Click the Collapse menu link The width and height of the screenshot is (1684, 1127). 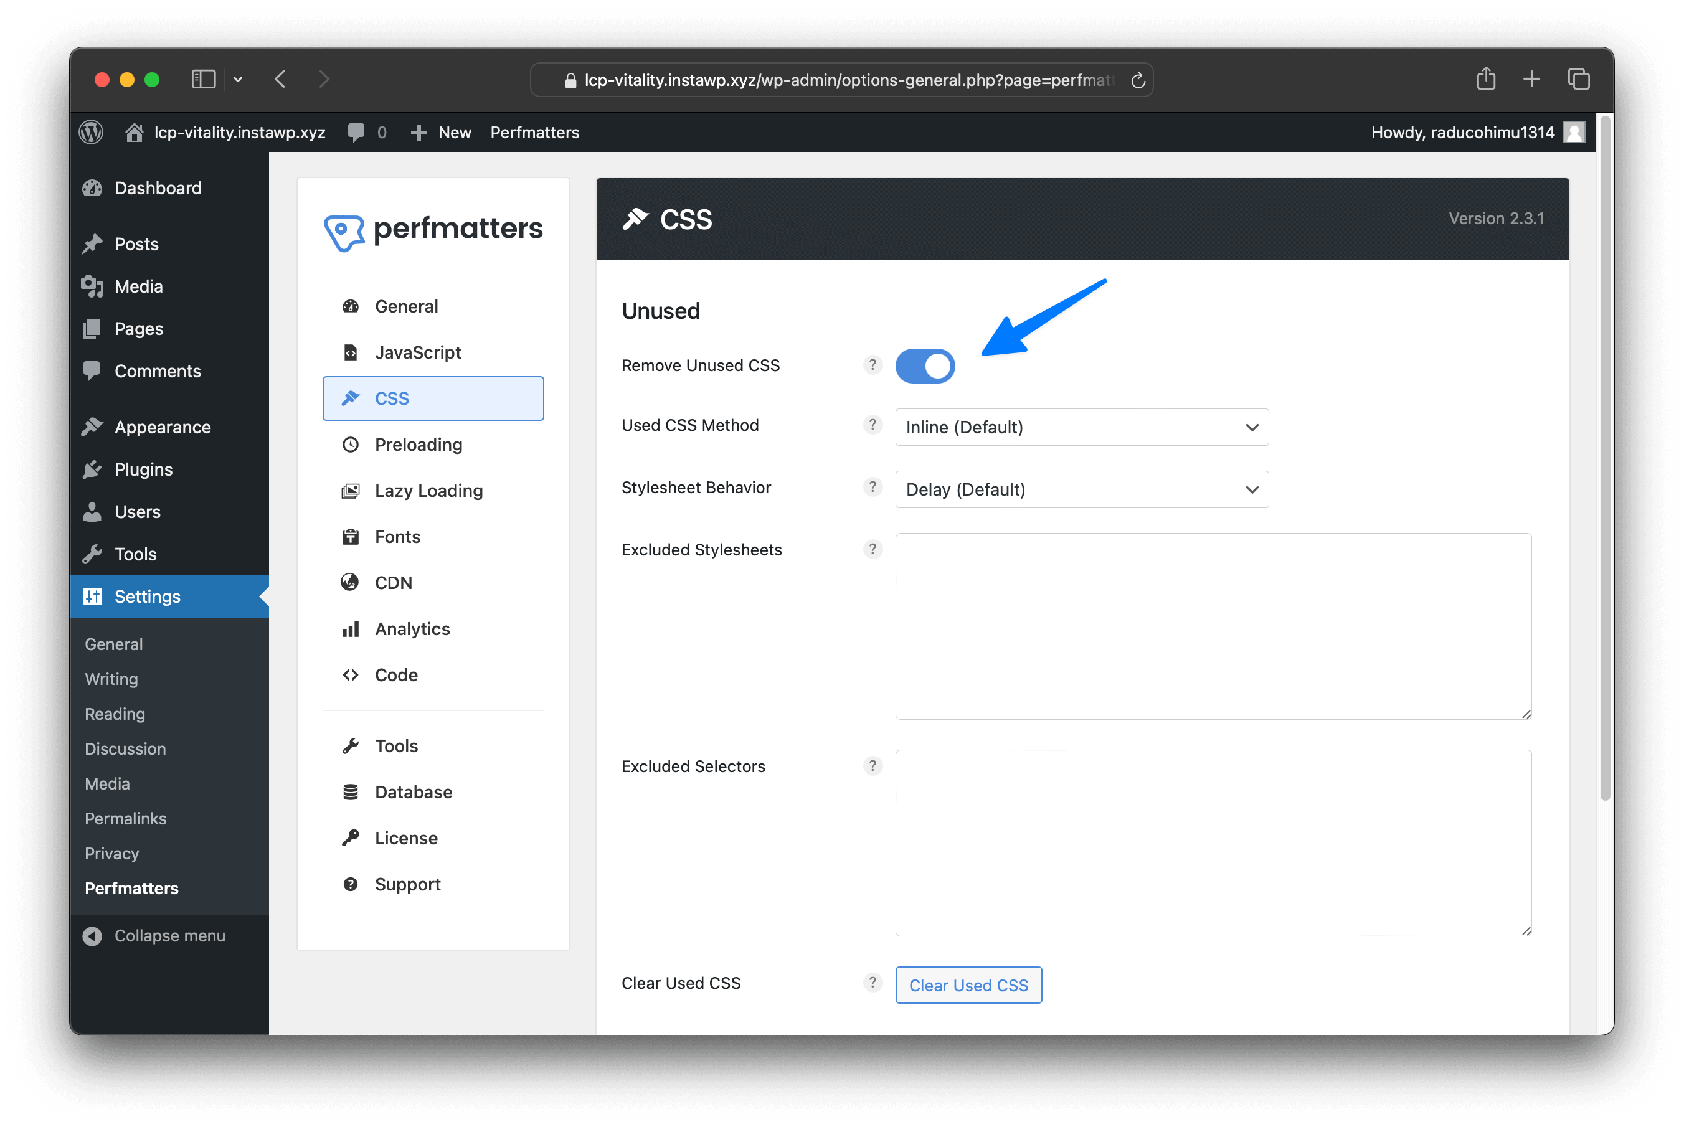(169, 936)
